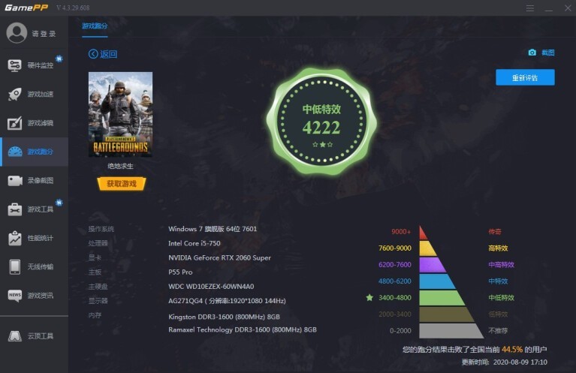Open 云顶工具 icon in sidebar
Viewport: 576px width, 373px height.
coord(15,336)
